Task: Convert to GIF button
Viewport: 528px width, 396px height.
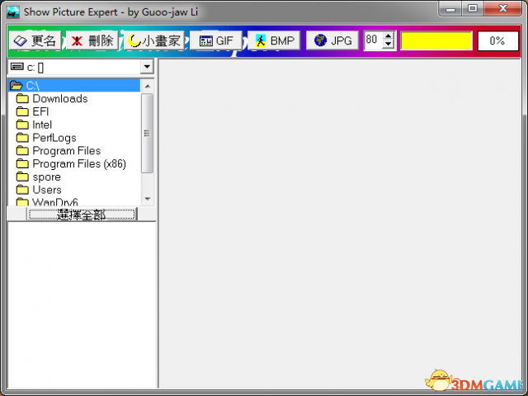Action: point(216,40)
